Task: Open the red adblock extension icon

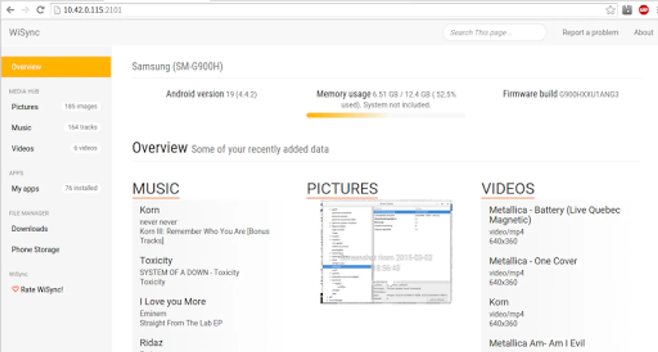Action: pyautogui.click(x=644, y=10)
